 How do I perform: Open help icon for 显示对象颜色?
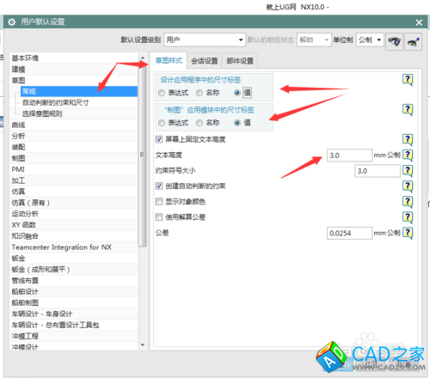(408, 202)
